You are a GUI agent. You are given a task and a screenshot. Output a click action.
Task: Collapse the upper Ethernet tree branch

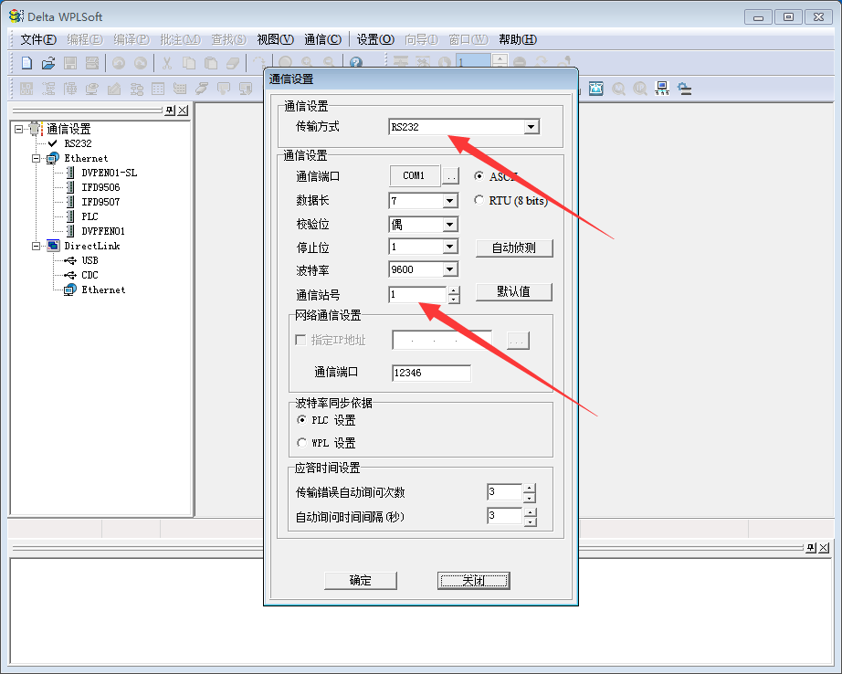(36, 158)
